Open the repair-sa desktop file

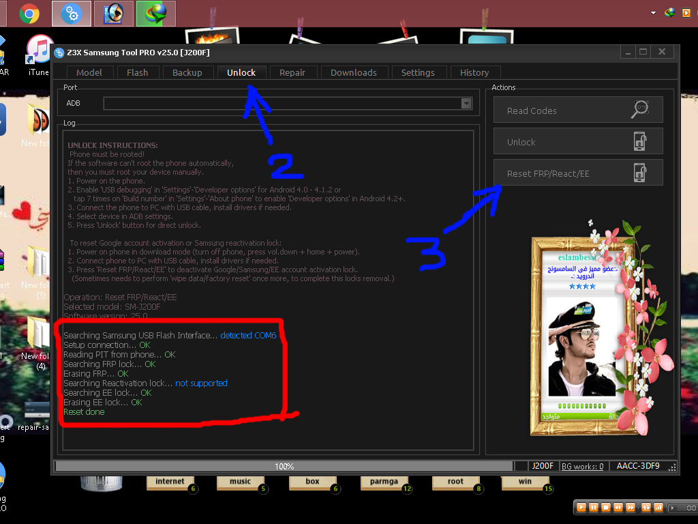click(35, 417)
